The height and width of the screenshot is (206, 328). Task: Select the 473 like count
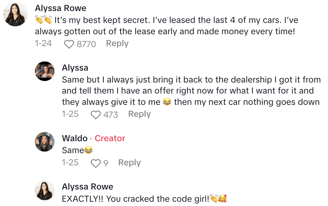(x=110, y=115)
